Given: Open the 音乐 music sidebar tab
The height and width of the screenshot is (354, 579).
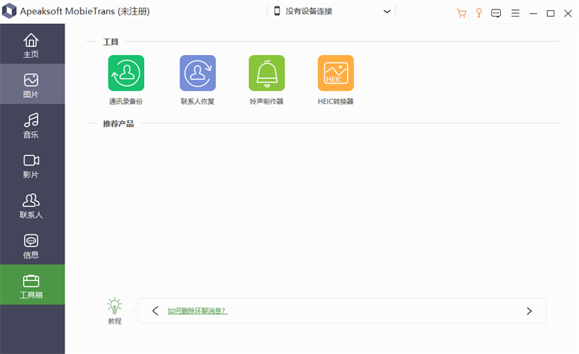Looking at the screenshot, I should point(32,125).
